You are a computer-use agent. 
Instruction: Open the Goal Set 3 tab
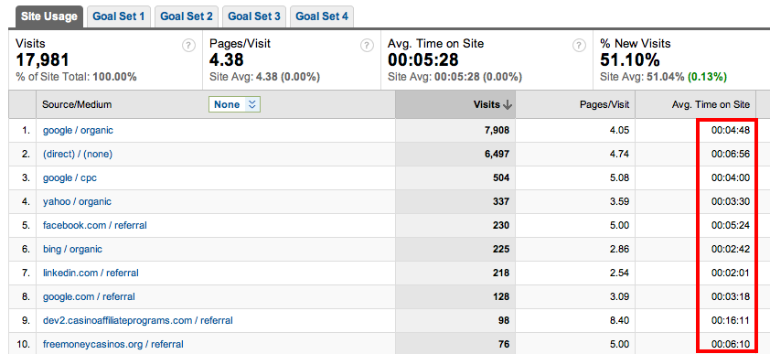pyautogui.click(x=254, y=16)
